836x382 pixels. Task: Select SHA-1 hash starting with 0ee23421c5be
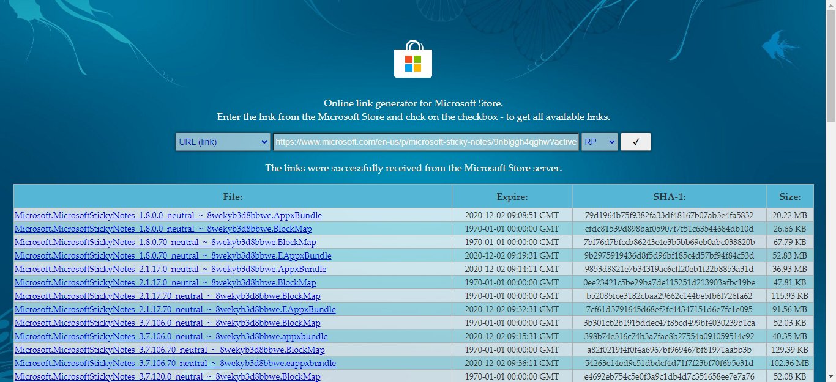669,282
